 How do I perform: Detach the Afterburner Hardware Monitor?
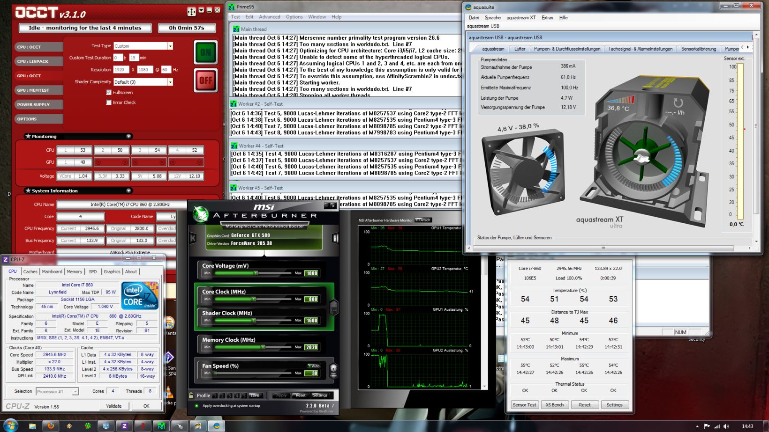click(423, 220)
